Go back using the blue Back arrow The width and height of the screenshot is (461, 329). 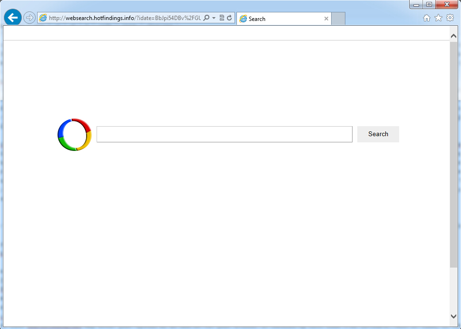[x=13, y=18]
